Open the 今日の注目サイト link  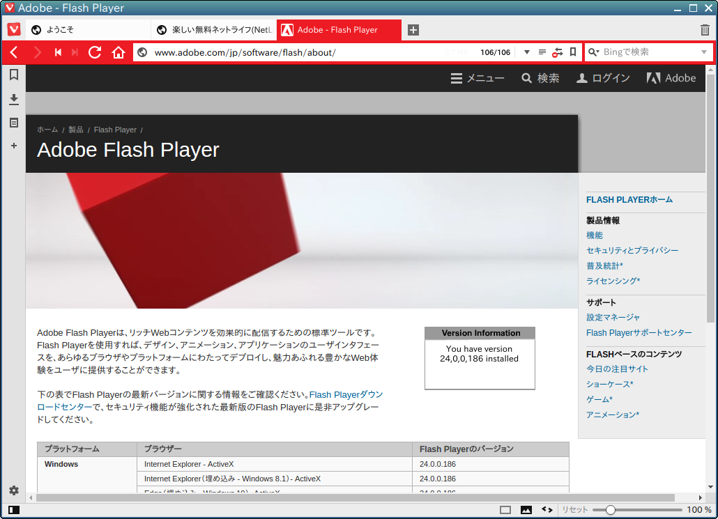pos(617,369)
